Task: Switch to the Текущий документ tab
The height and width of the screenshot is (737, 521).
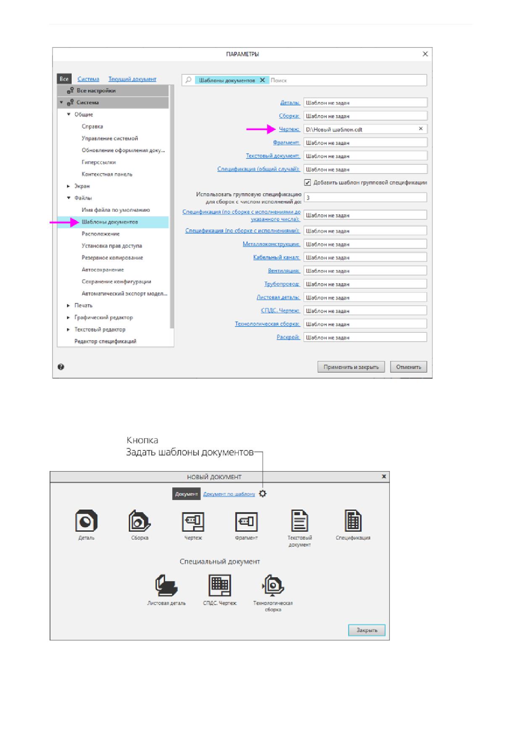Action: (x=132, y=79)
